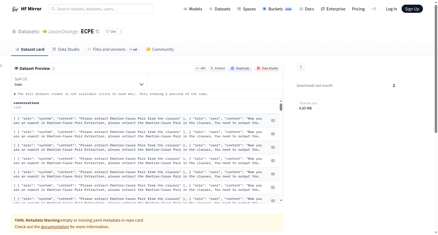Click the JasonOrange avatar icon
438x235 pixels.
click(x=45, y=31)
